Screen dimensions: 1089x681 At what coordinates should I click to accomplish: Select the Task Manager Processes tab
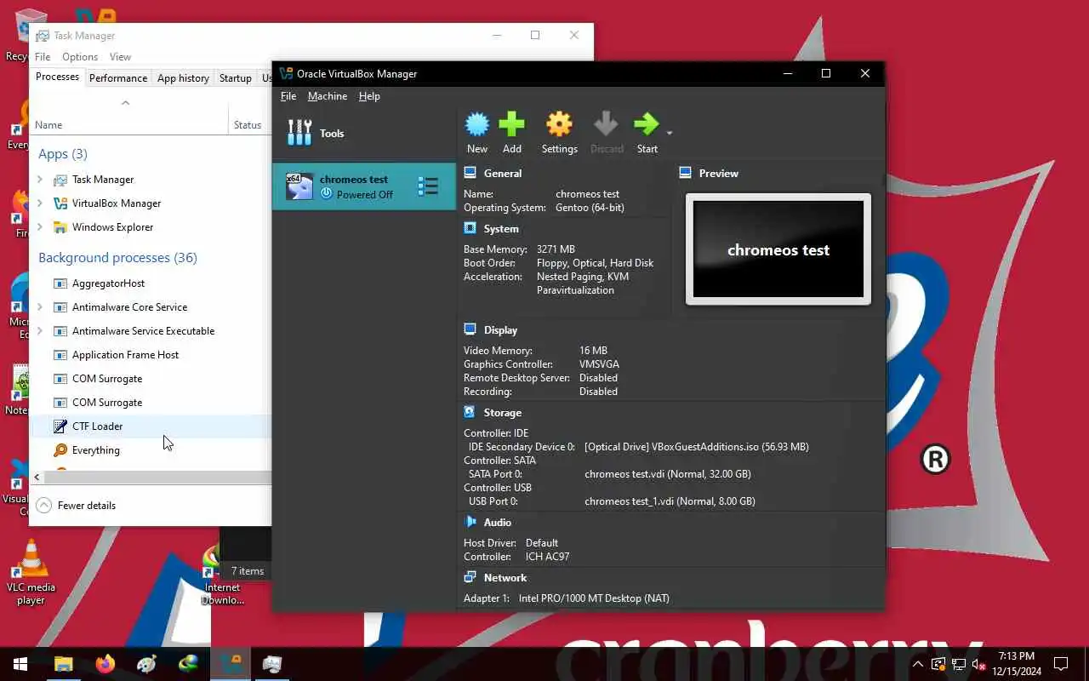57,77
